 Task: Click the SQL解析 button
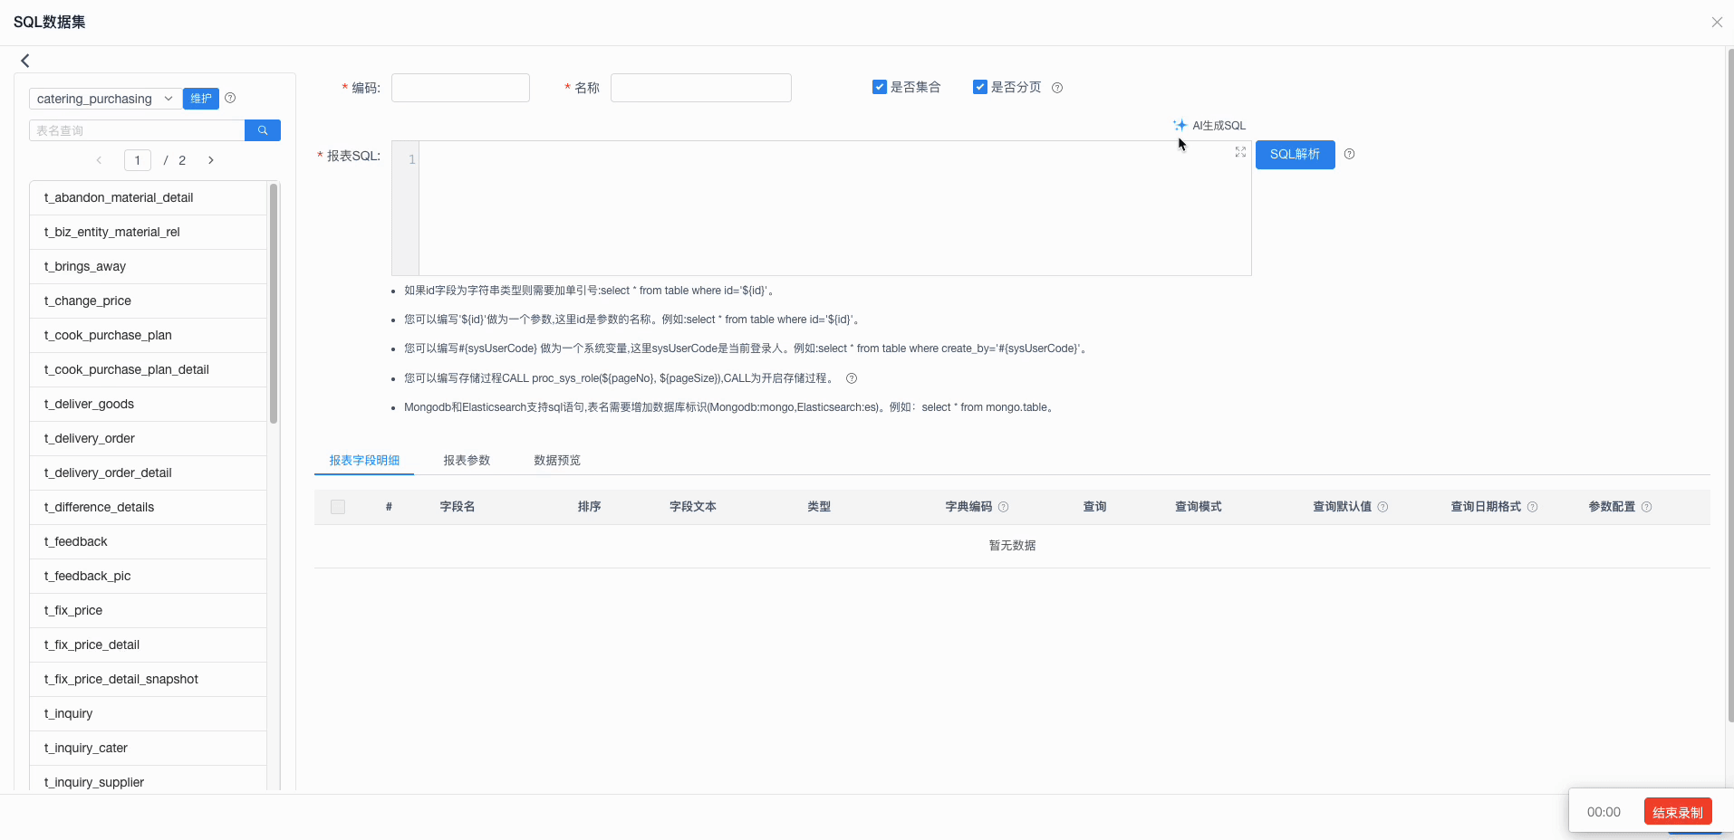[x=1295, y=154]
